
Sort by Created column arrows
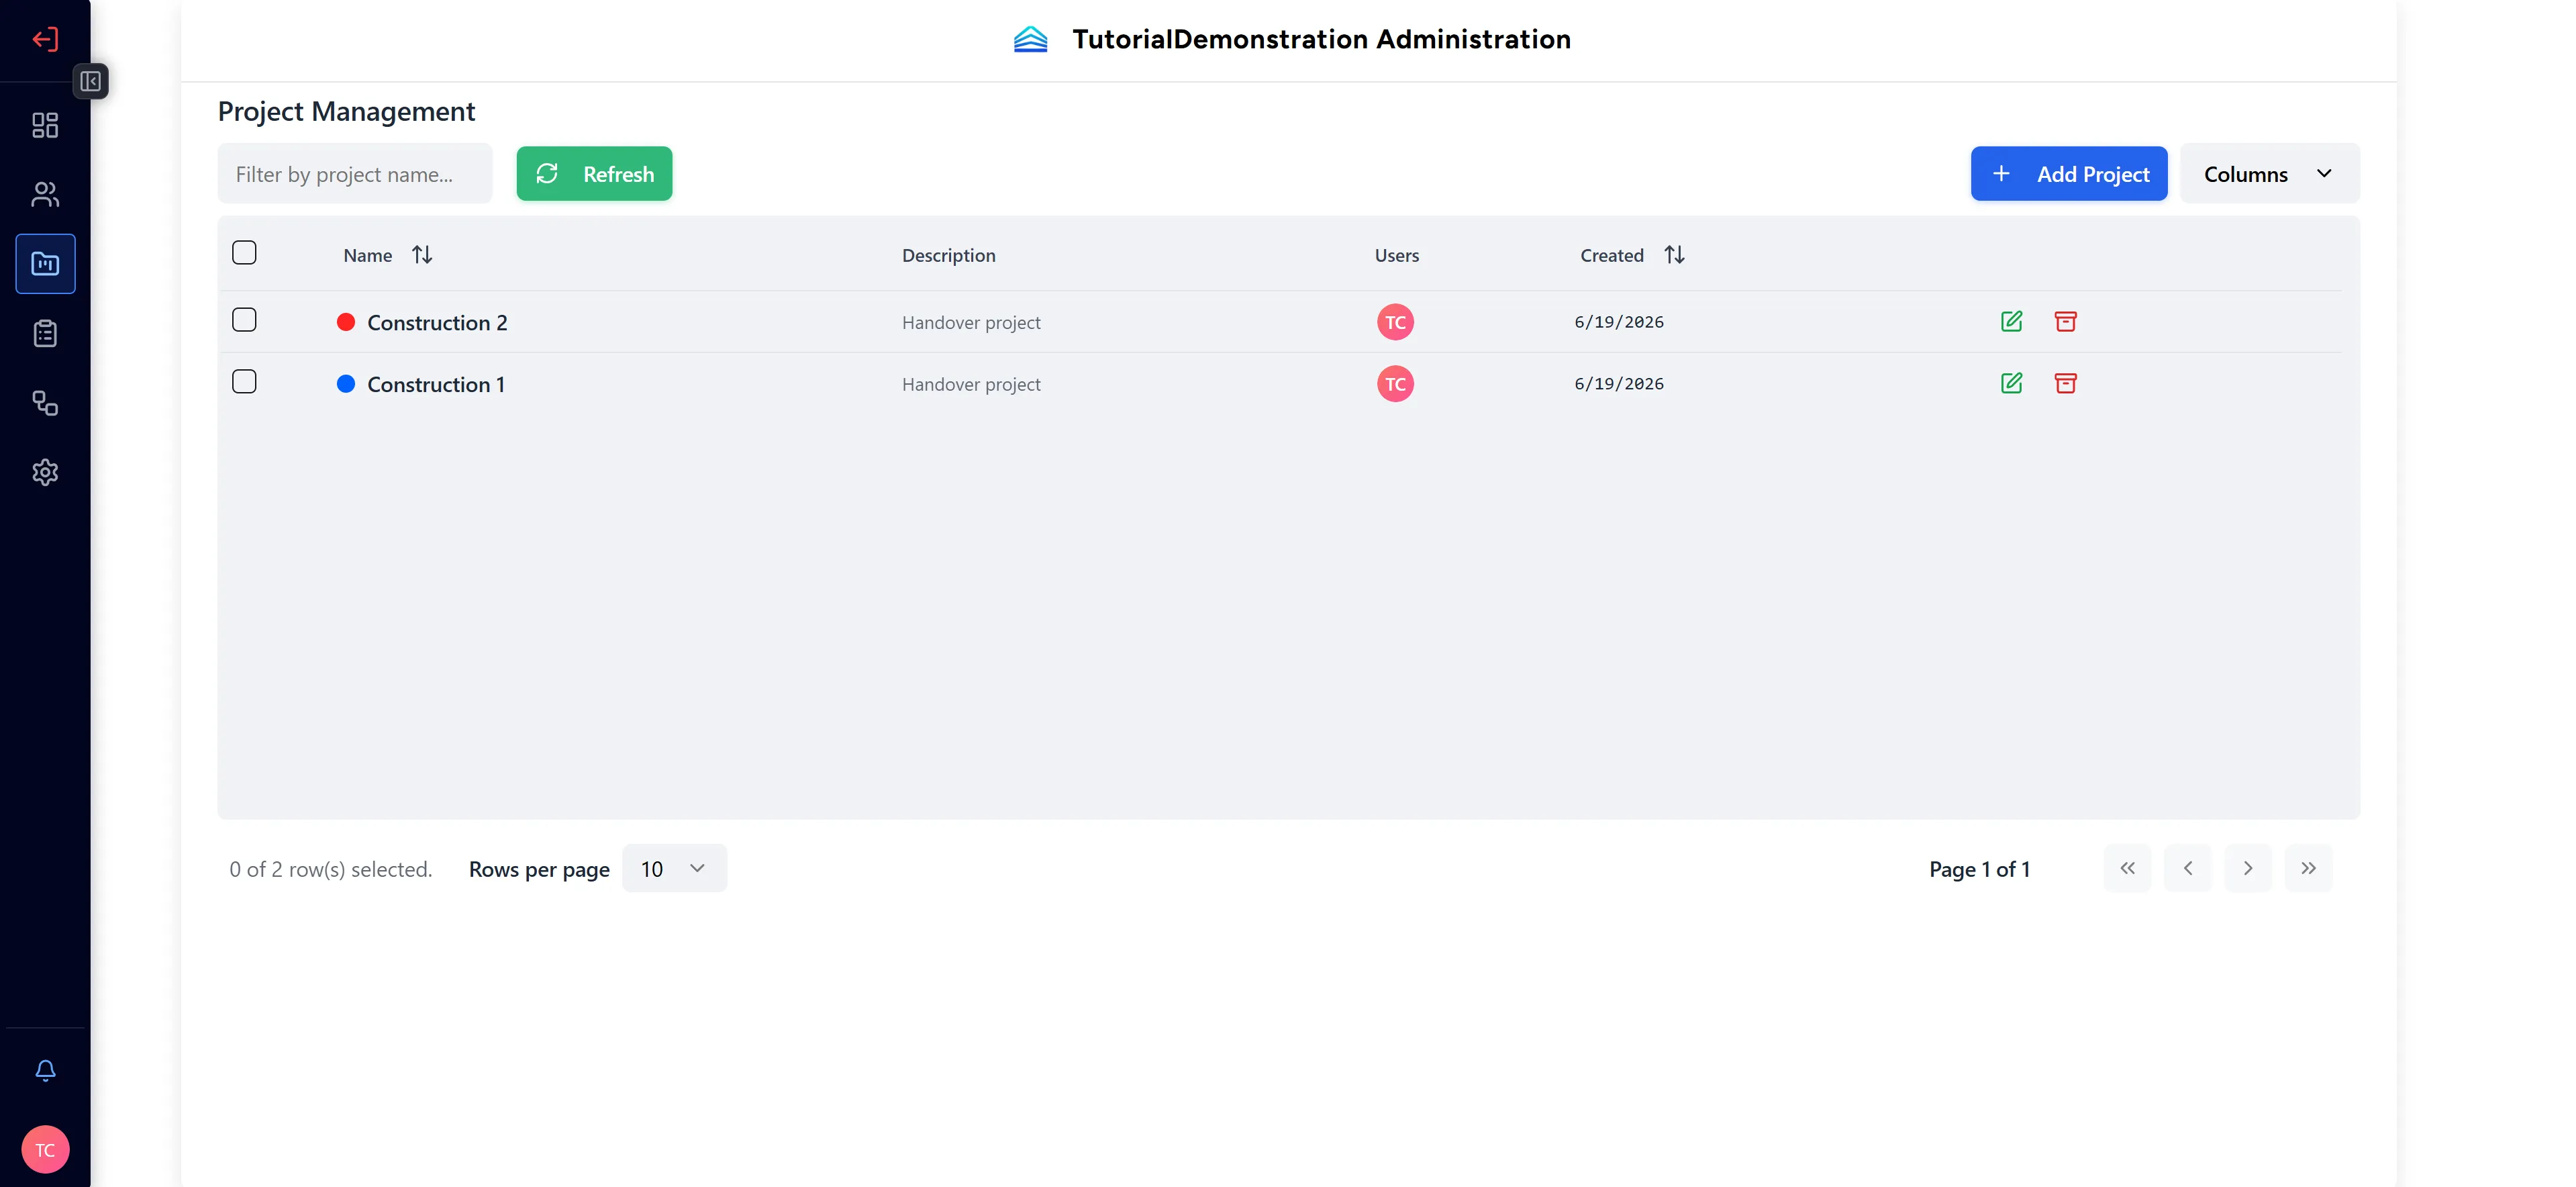pos(1674,255)
